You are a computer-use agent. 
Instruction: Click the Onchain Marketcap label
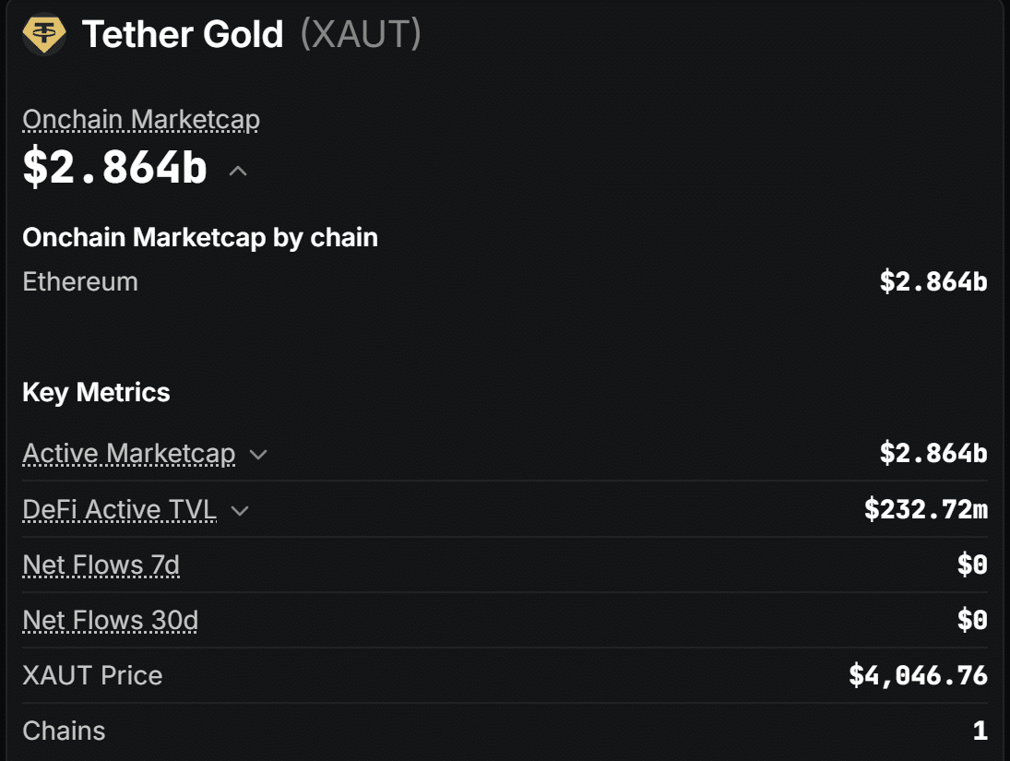pyautogui.click(x=141, y=120)
